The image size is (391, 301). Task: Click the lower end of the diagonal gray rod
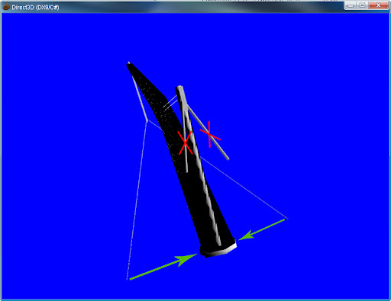pos(228,159)
